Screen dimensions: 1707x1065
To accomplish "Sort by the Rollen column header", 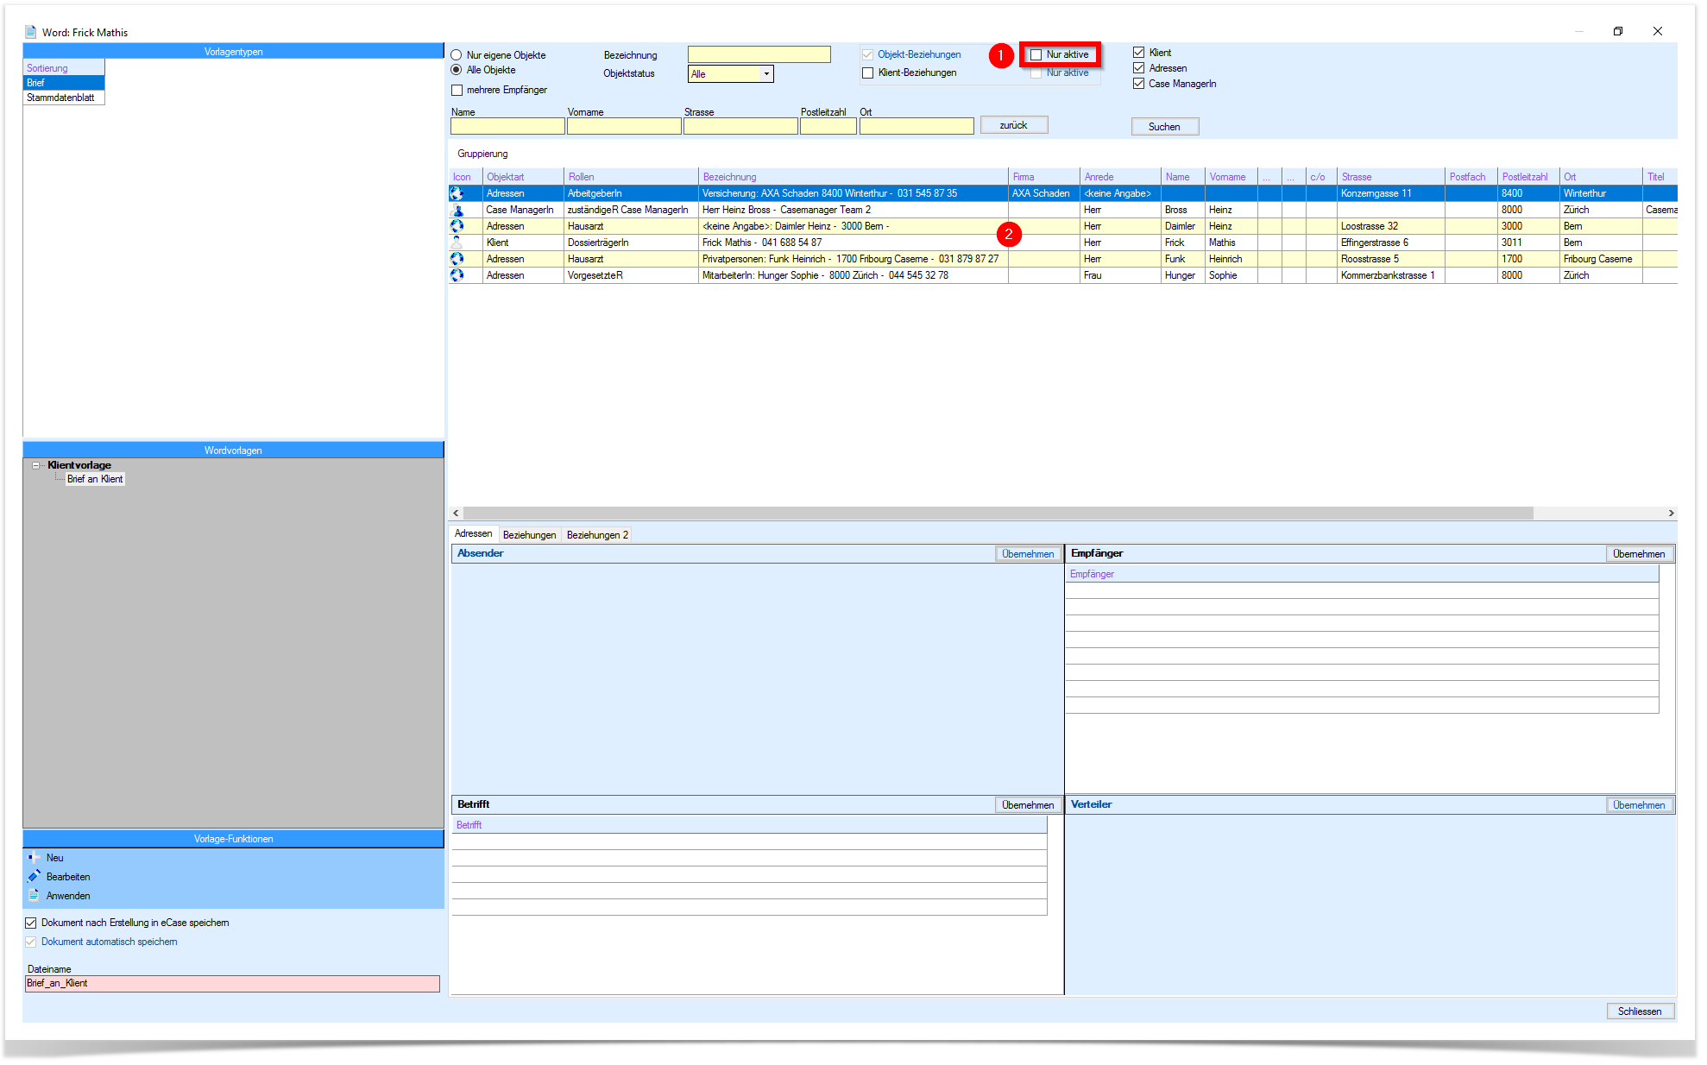I will coord(632,177).
